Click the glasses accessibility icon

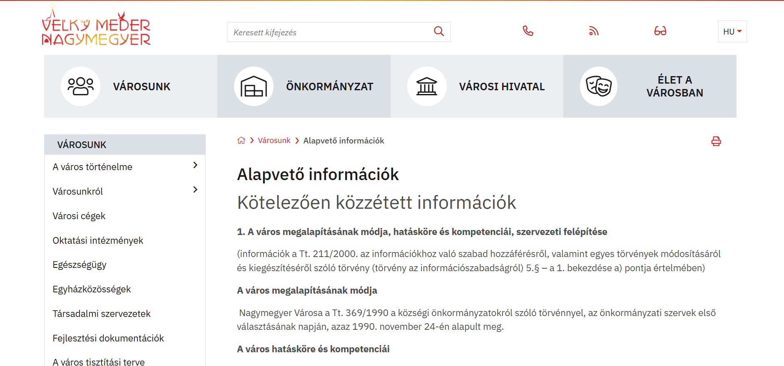[x=660, y=31]
